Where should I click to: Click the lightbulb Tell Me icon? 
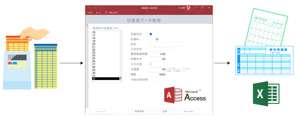pos(106,12)
